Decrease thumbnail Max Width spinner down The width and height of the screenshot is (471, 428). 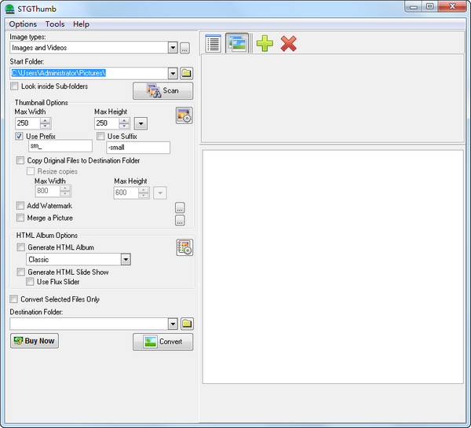click(x=45, y=126)
